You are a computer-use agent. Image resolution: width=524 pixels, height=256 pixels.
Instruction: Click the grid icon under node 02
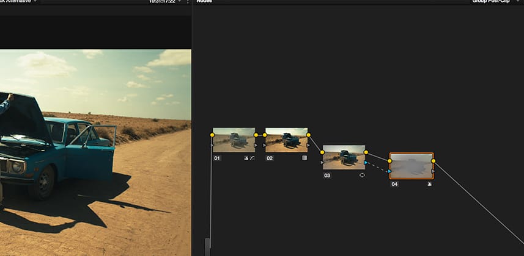[304, 158]
